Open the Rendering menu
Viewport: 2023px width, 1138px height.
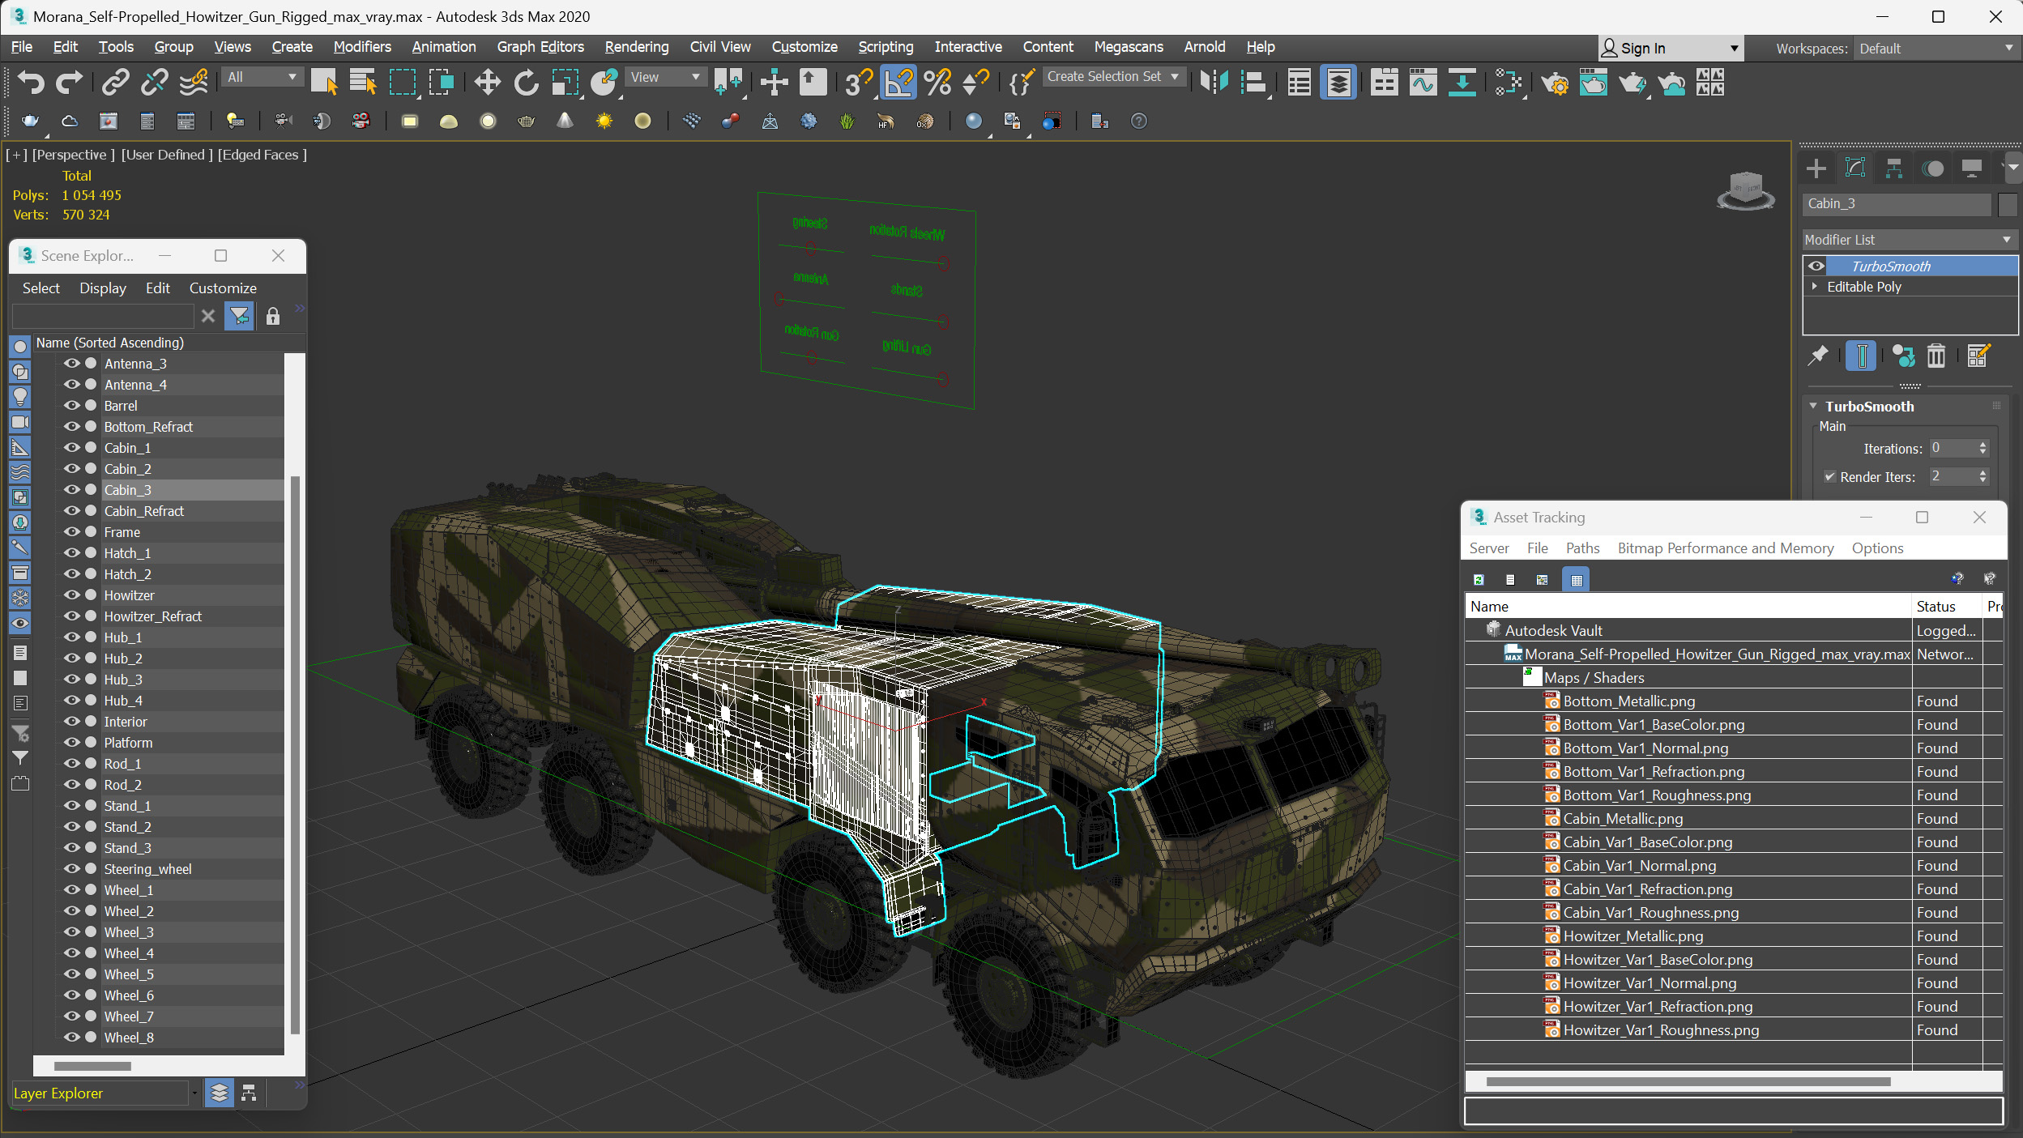coord(636,47)
